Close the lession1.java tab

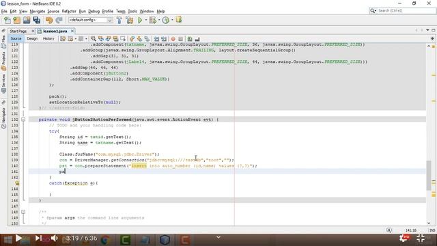(x=72, y=31)
